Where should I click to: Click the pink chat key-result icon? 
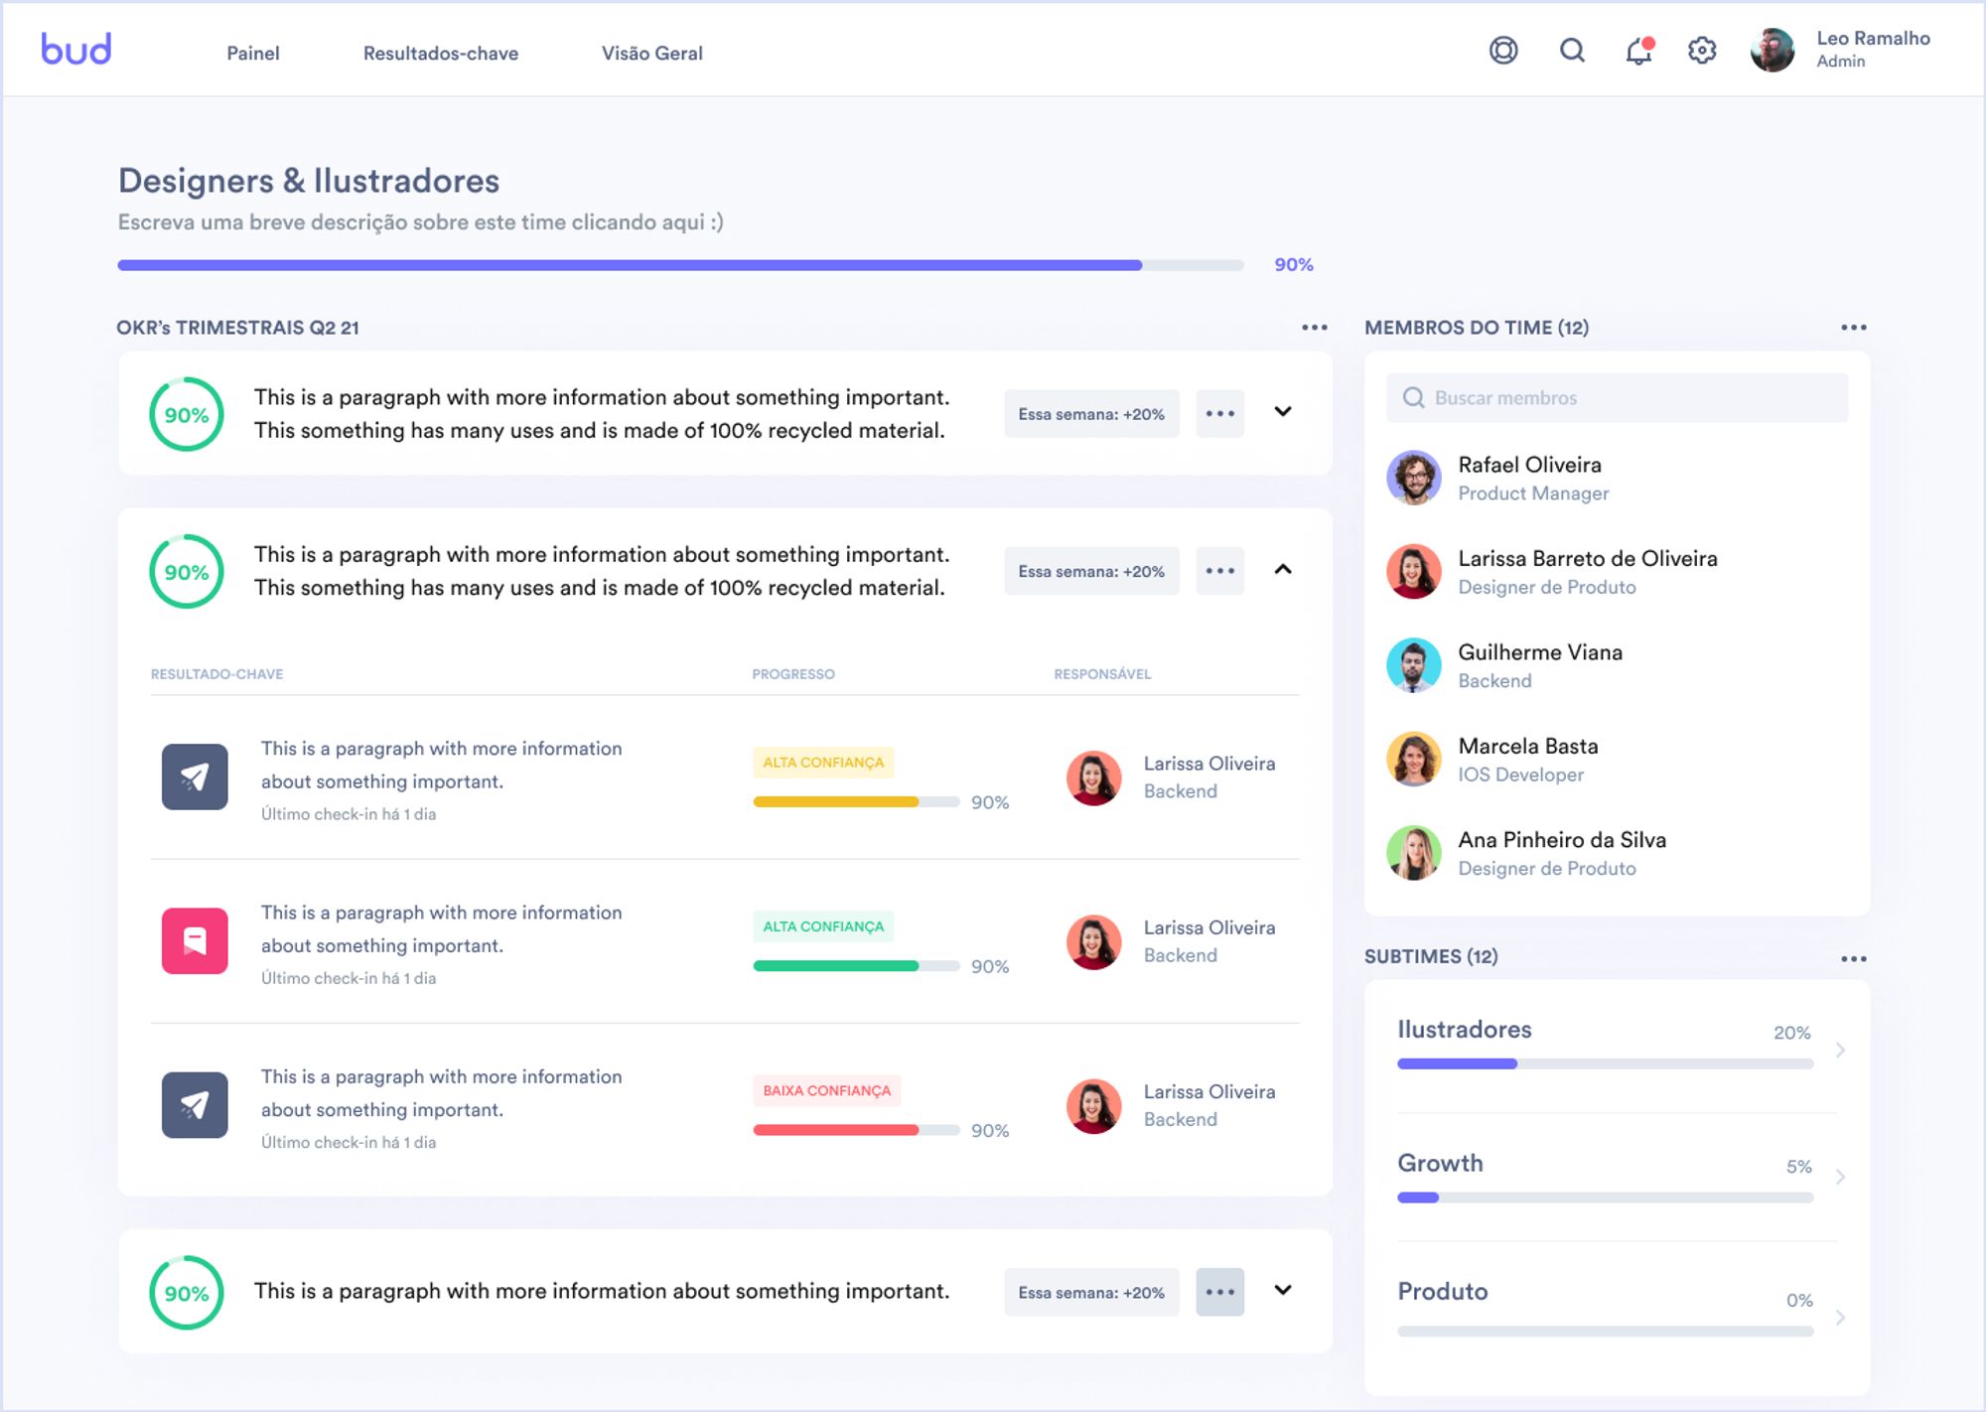click(195, 940)
